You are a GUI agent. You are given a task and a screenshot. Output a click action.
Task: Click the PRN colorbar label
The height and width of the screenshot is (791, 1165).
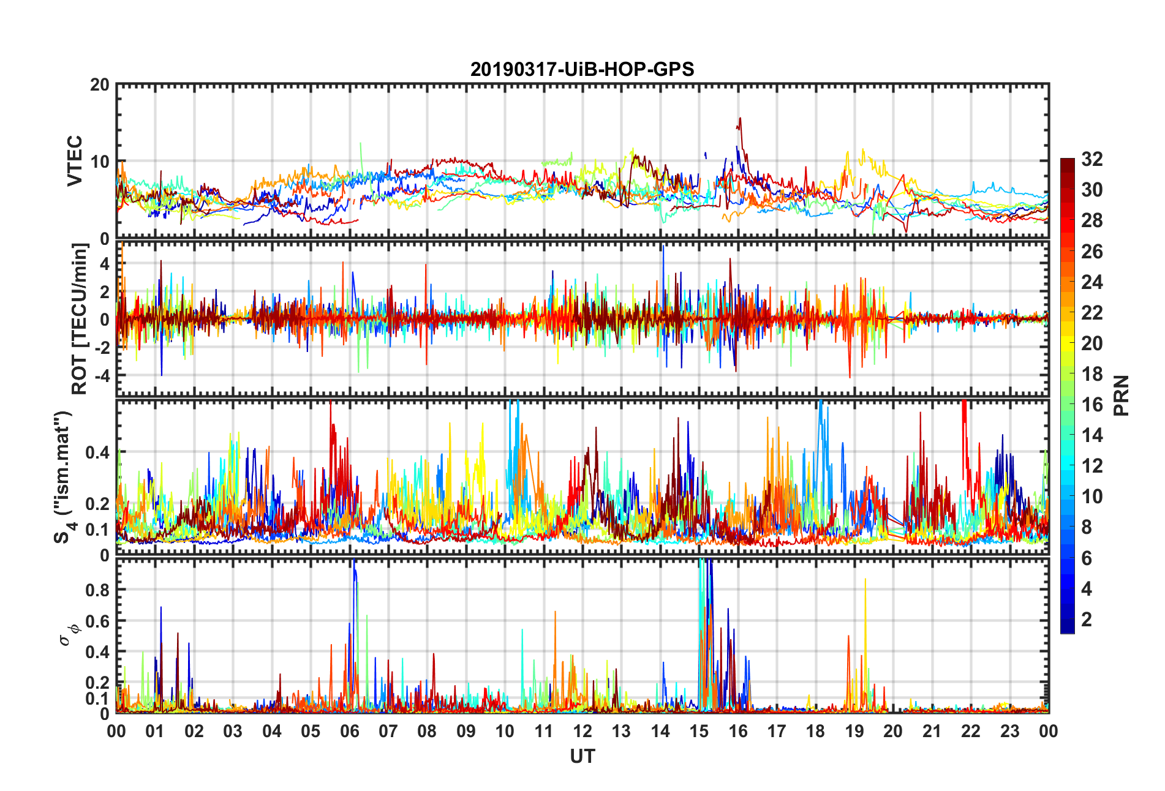(x=1121, y=395)
